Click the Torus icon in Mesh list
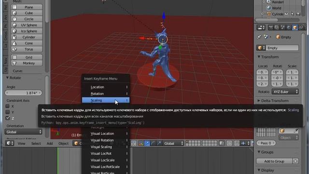 click(x=14, y=49)
